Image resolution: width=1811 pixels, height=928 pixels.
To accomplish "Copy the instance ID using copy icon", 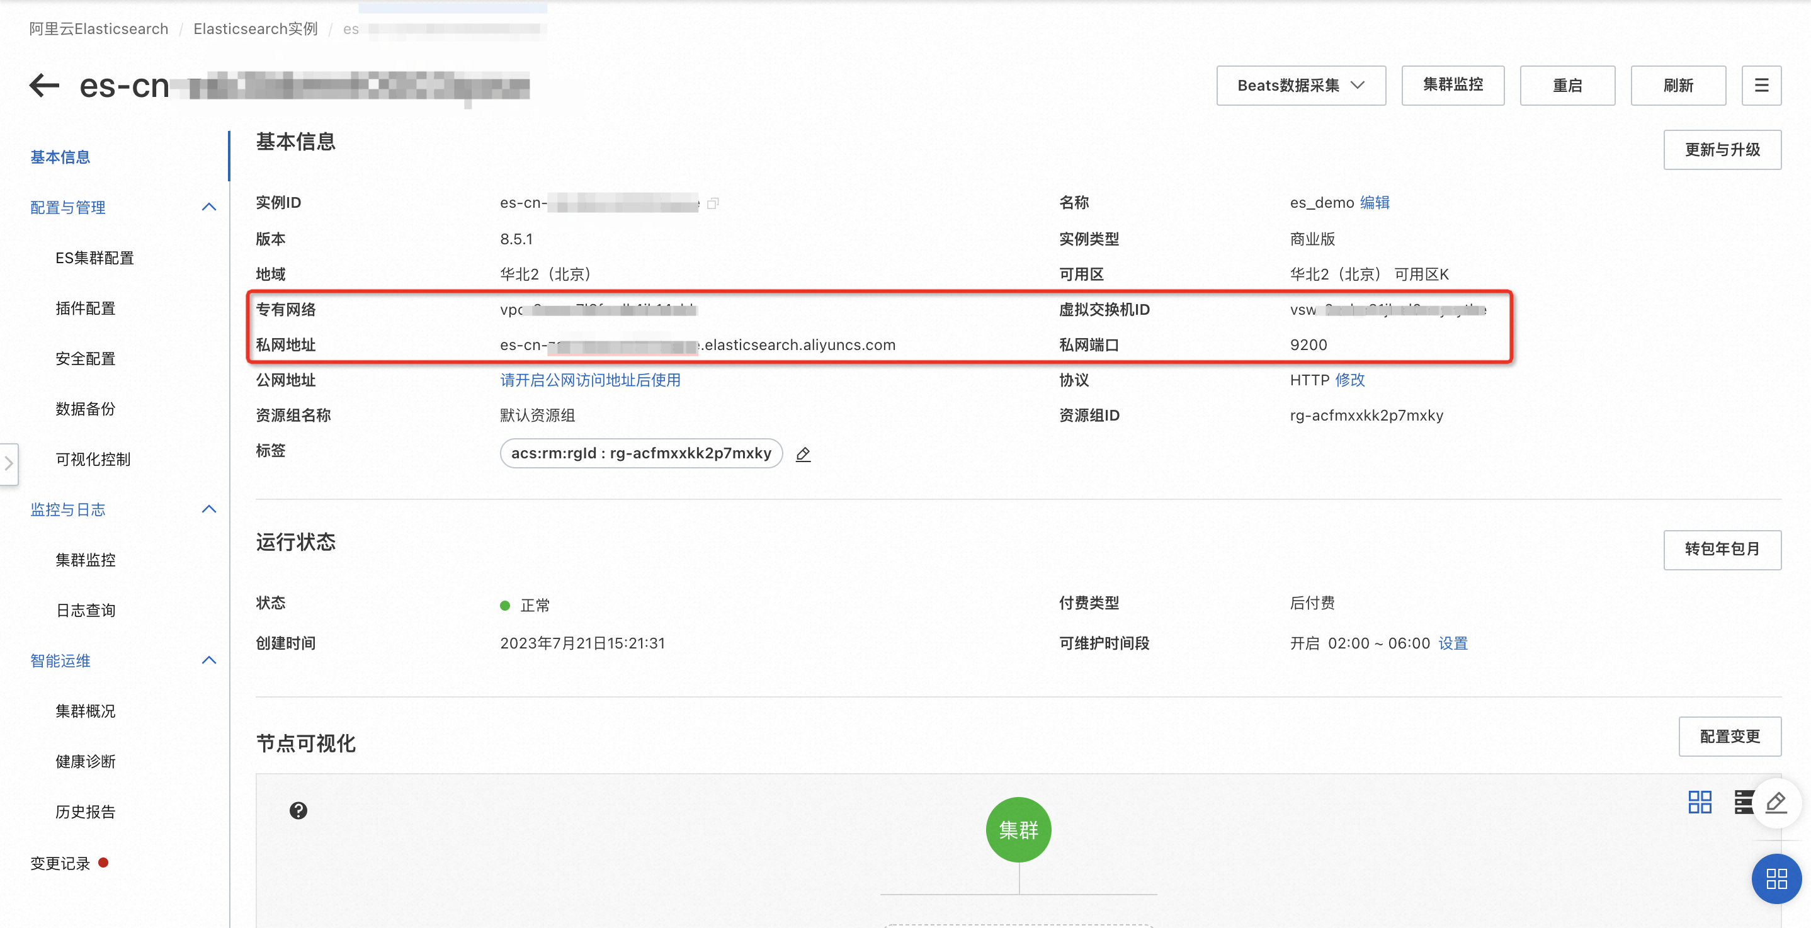I will (x=712, y=203).
